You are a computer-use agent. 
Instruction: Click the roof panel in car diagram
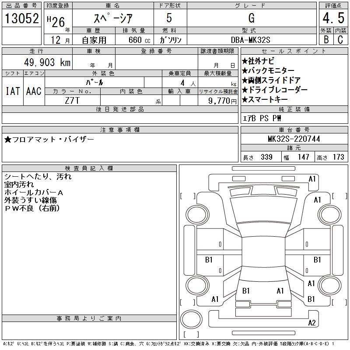click(264, 252)
